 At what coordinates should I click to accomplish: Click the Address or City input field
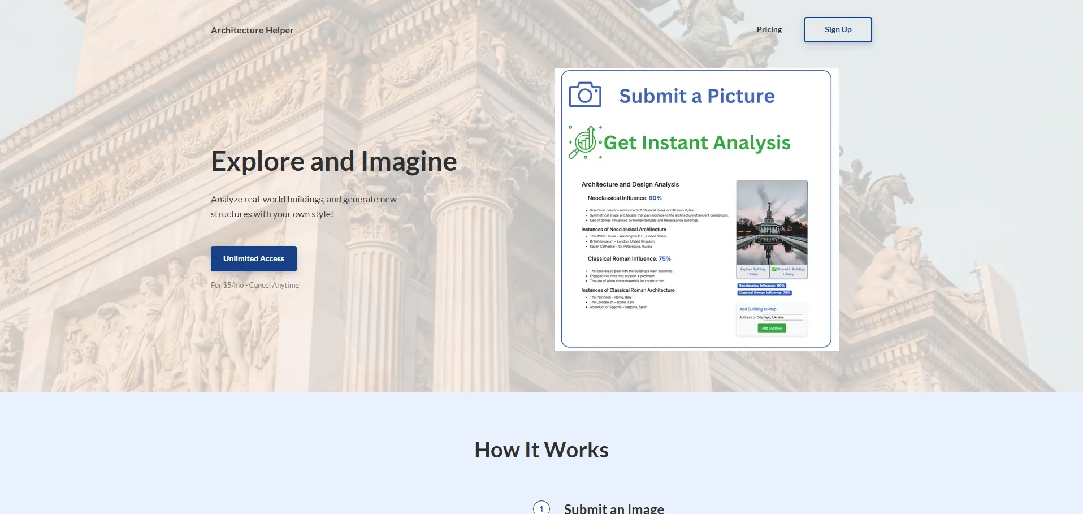[783, 317]
